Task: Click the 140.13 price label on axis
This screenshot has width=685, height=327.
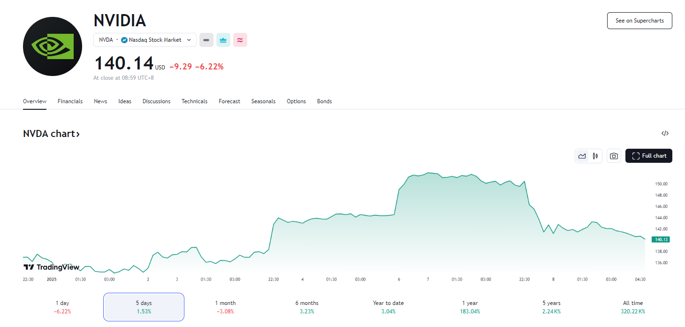Action: point(661,239)
